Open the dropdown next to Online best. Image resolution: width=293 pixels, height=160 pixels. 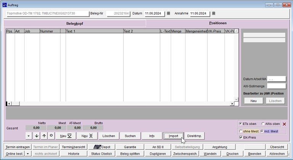coord(27,154)
